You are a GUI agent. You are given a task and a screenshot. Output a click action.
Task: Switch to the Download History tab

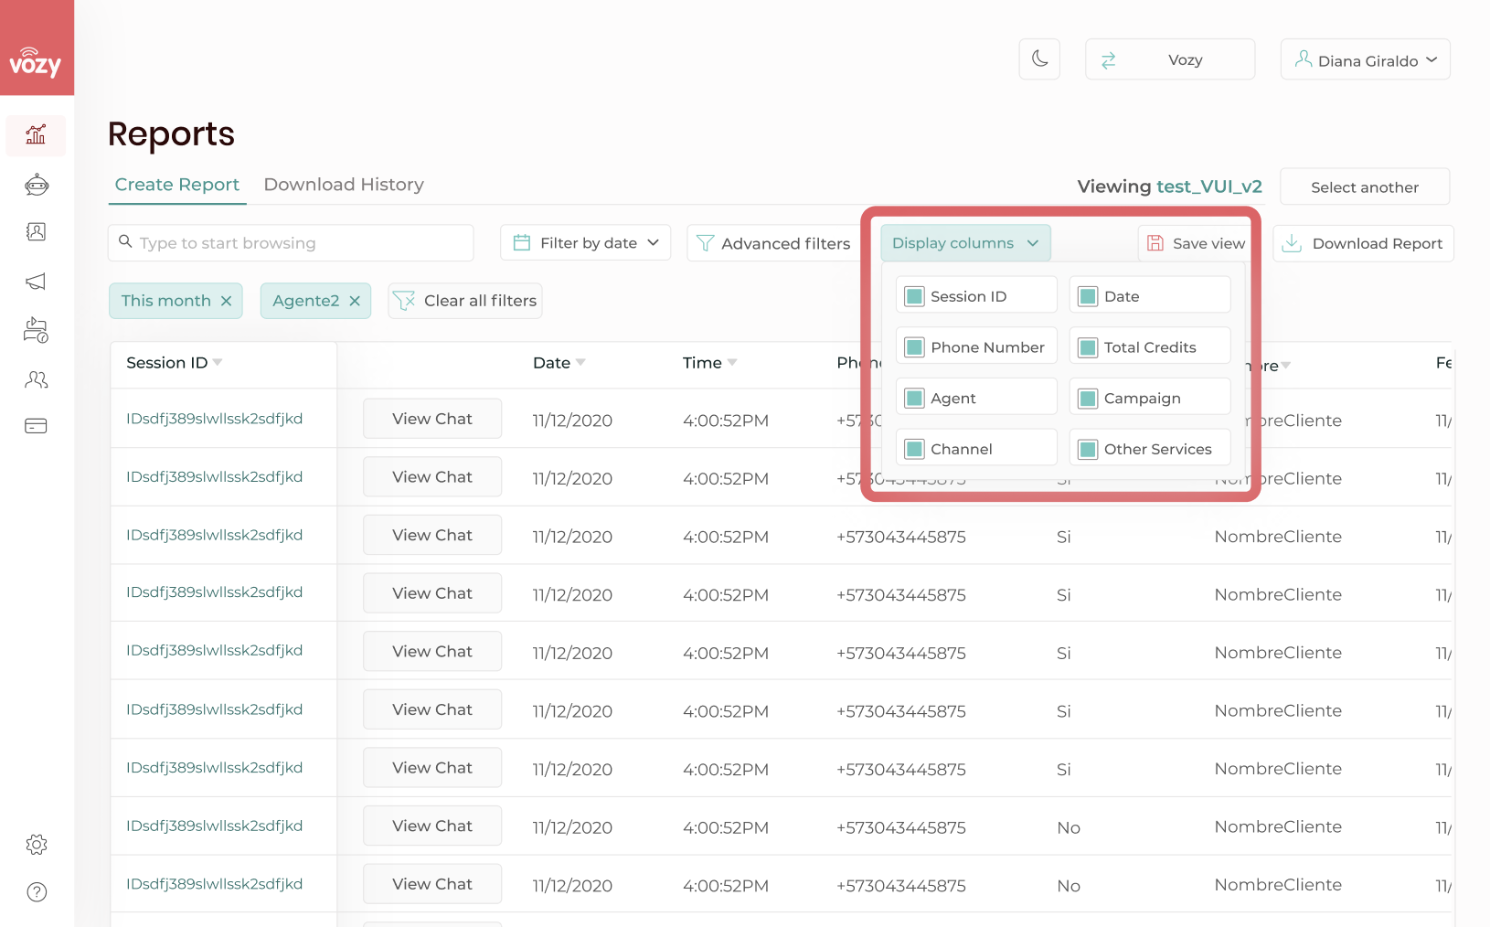344,185
